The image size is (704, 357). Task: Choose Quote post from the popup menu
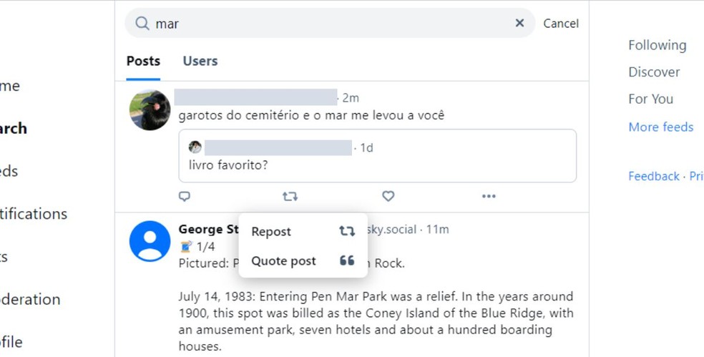pyautogui.click(x=283, y=261)
